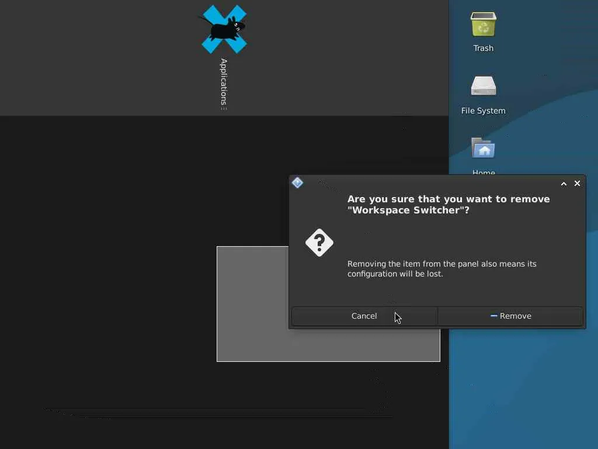Screen dimensions: 598x449
Task: Open the Home folder desktop icon
Action: point(483,148)
